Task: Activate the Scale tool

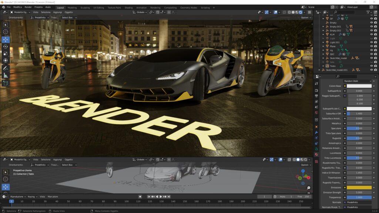Action: [x=6, y=54]
